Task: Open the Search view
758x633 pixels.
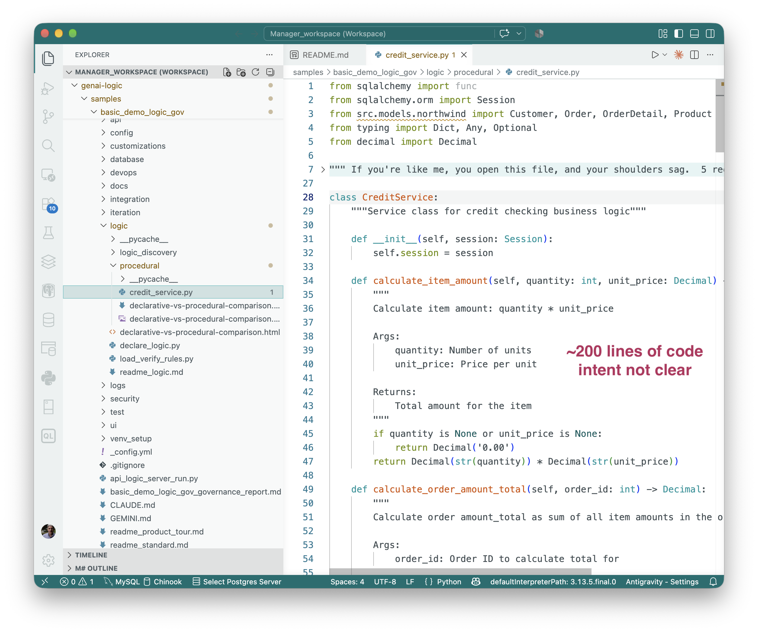Action: [x=48, y=146]
